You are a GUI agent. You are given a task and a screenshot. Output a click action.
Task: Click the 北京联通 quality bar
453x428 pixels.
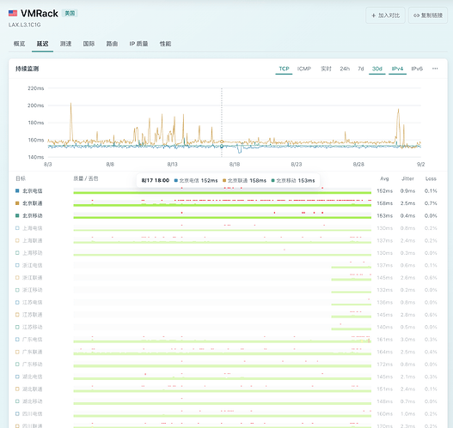tap(222, 203)
